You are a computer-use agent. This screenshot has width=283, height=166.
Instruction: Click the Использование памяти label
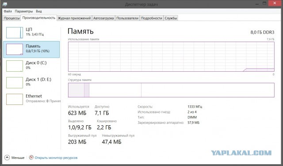click(84, 39)
